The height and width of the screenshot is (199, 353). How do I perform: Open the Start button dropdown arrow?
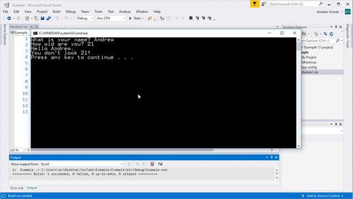(x=143, y=18)
